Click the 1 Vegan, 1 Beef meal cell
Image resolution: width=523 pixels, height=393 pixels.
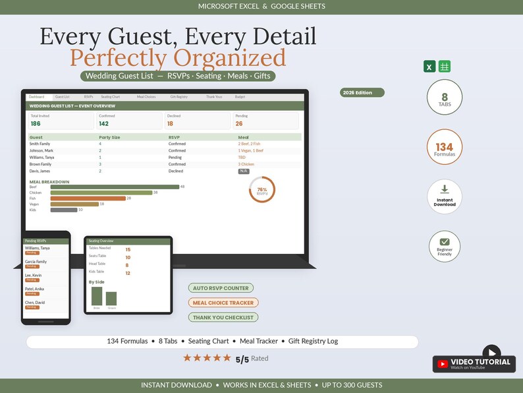point(250,150)
